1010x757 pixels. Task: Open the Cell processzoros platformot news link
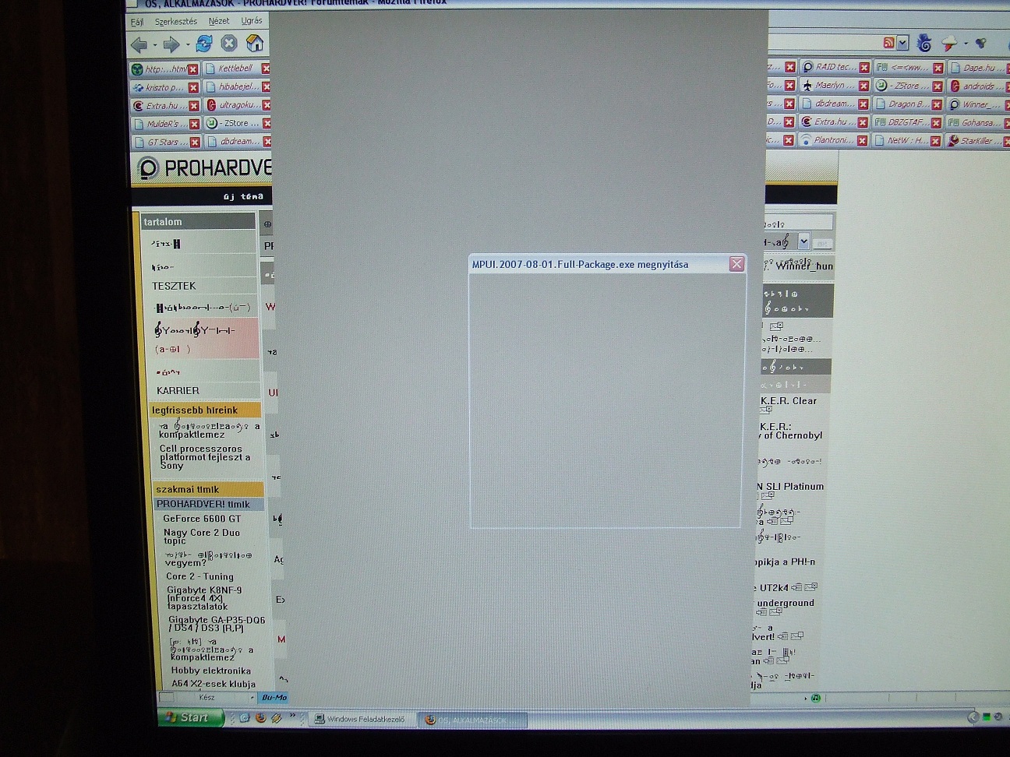click(205, 457)
